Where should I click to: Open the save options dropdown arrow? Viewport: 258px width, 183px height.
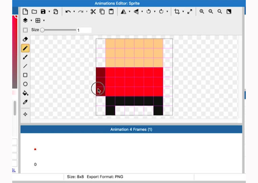(x=49, y=12)
